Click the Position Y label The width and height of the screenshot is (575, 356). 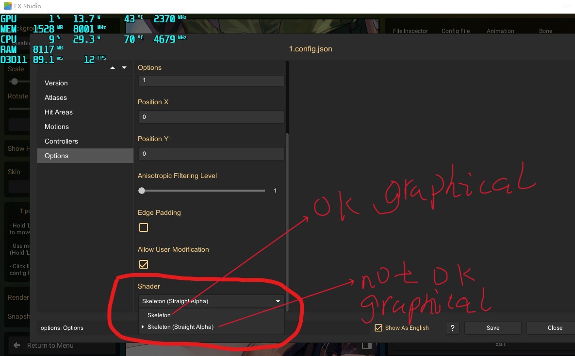tap(153, 139)
